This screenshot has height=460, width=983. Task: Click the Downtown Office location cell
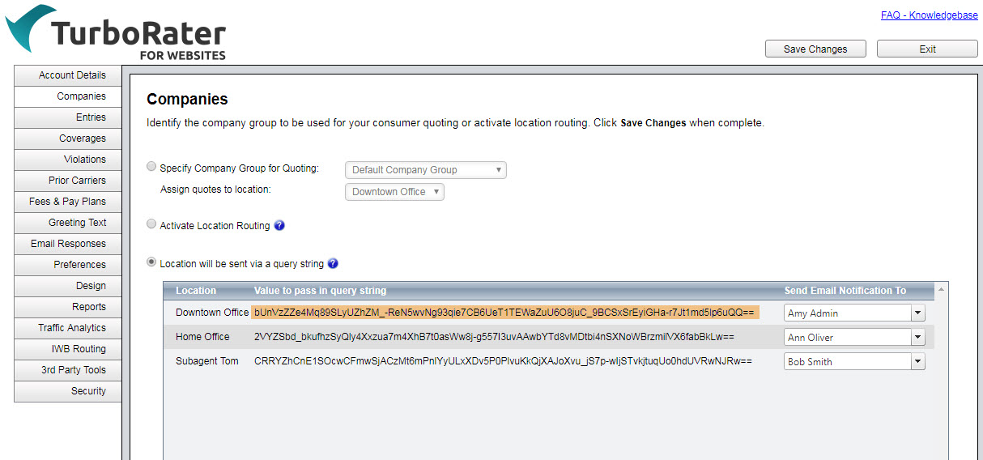coord(212,313)
